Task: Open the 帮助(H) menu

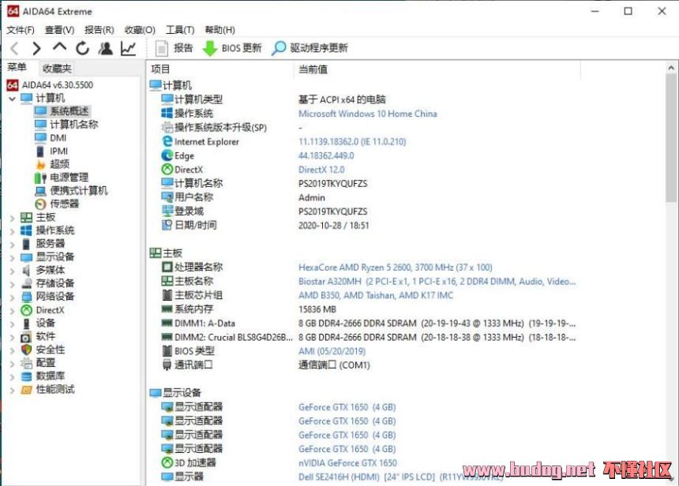Action: [220, 30]
